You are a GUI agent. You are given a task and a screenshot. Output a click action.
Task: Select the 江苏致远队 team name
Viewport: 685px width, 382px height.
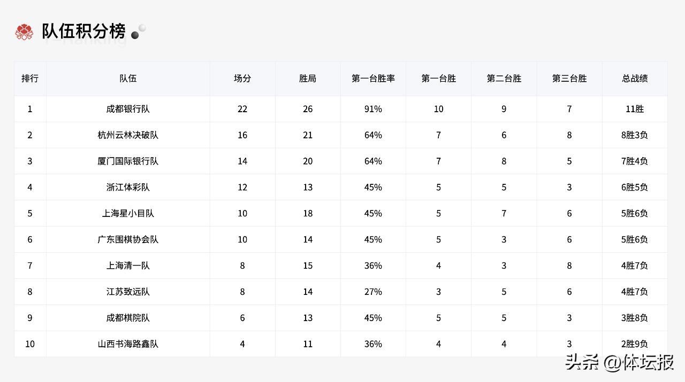[x=128, y=292]
